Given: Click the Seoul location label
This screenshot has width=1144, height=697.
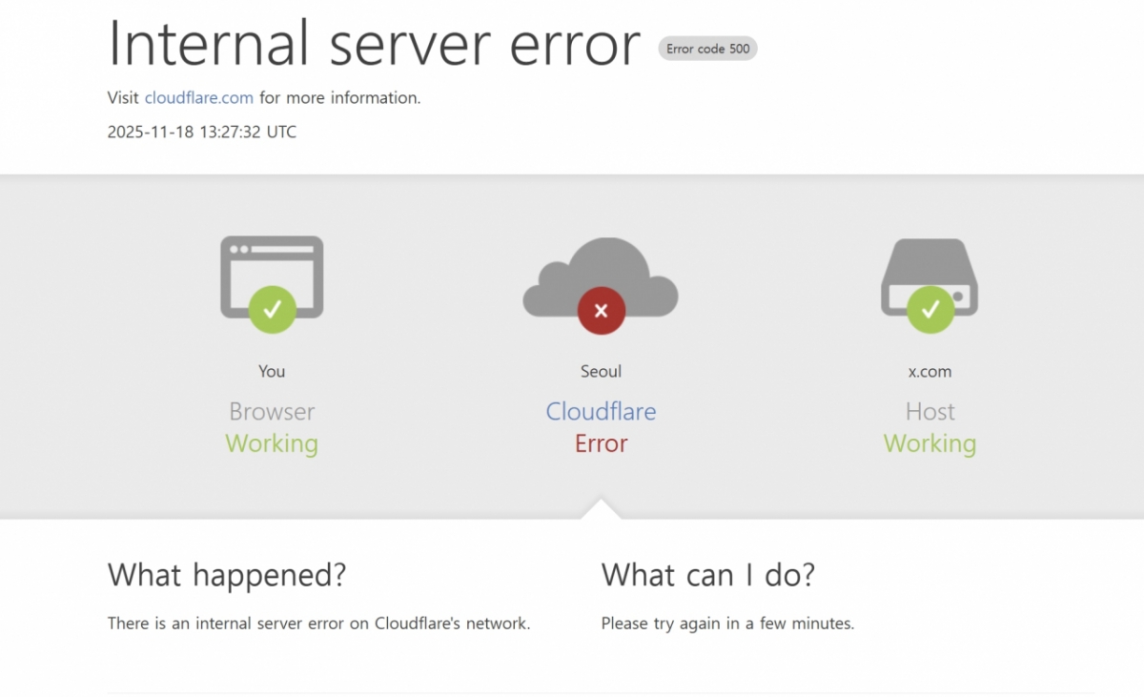Looking at the screenshot, I should pos(601,372).
